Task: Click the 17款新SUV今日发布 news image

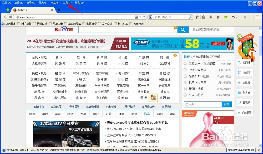Action: click(x=66, y=134)
